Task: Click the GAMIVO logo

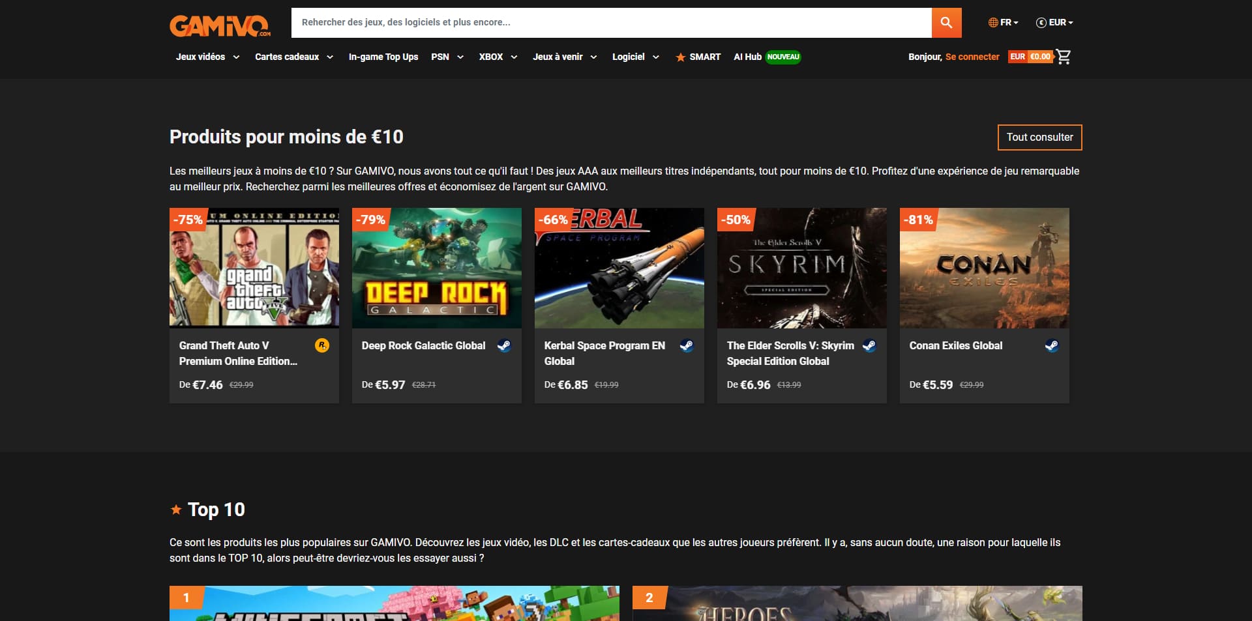Action: (x=220, y=26)
